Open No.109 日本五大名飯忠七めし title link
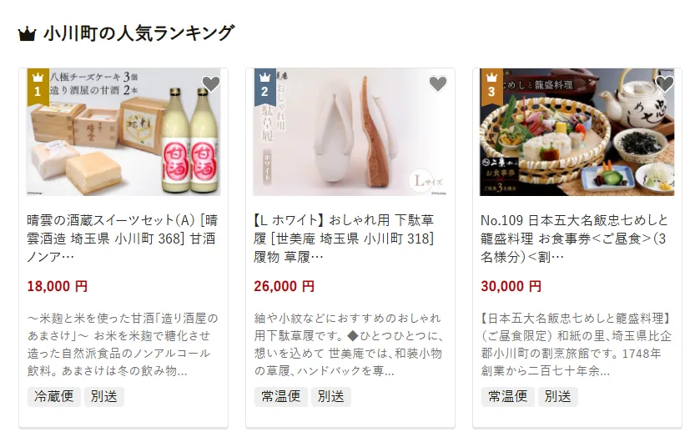 coord(575,239)
